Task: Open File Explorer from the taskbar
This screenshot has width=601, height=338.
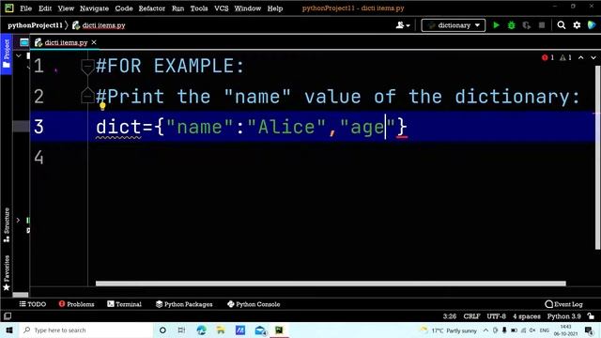Action: pyautogui.click(x=221, y=330)
